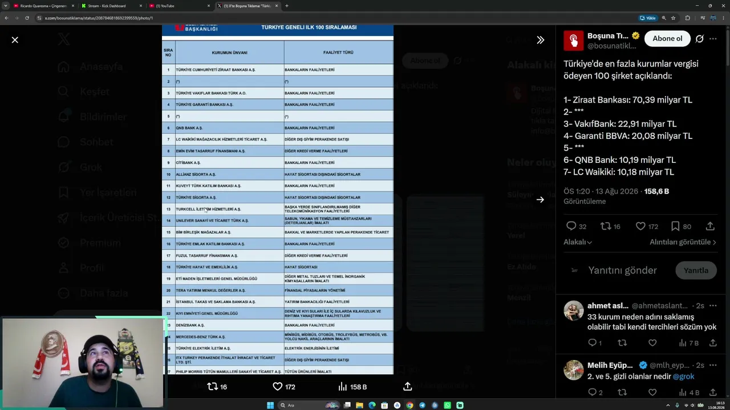
Task: Open WhatsApp from the taskbar
Action: (447, 405)
